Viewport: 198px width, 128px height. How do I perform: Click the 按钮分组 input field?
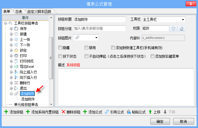point(100,28)
